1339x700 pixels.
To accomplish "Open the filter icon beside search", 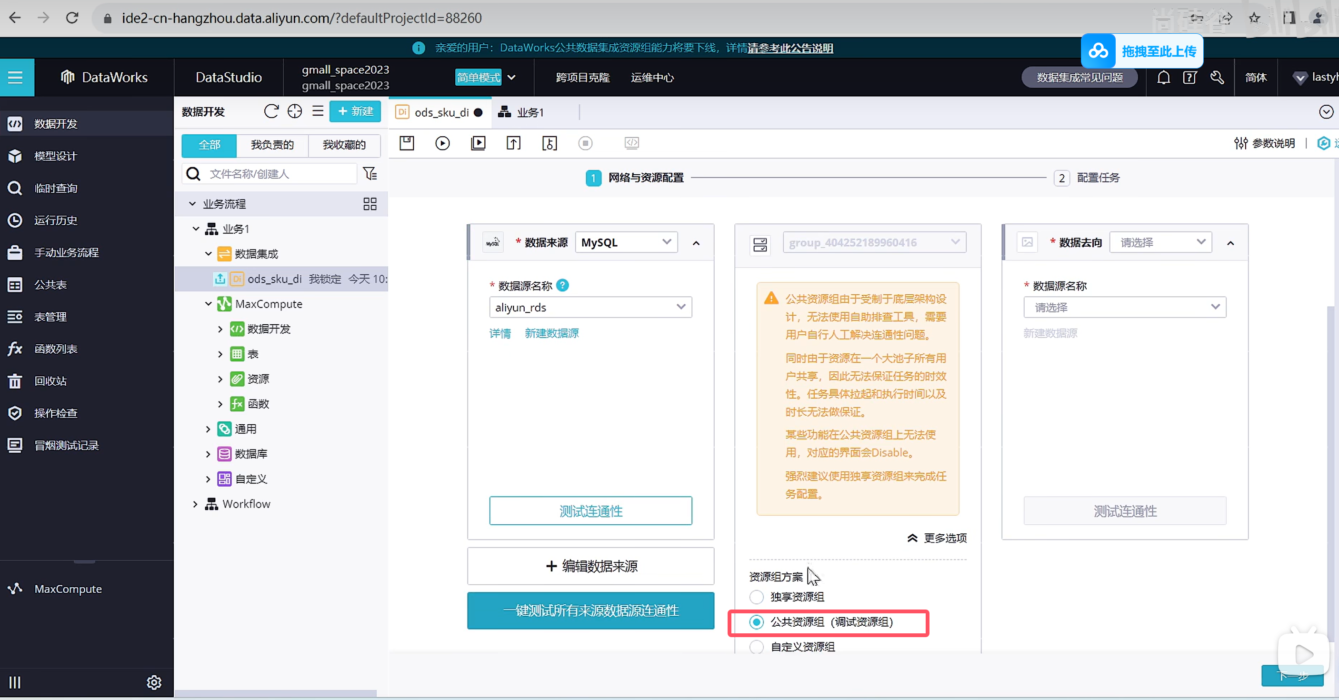I will pos(370,173).
